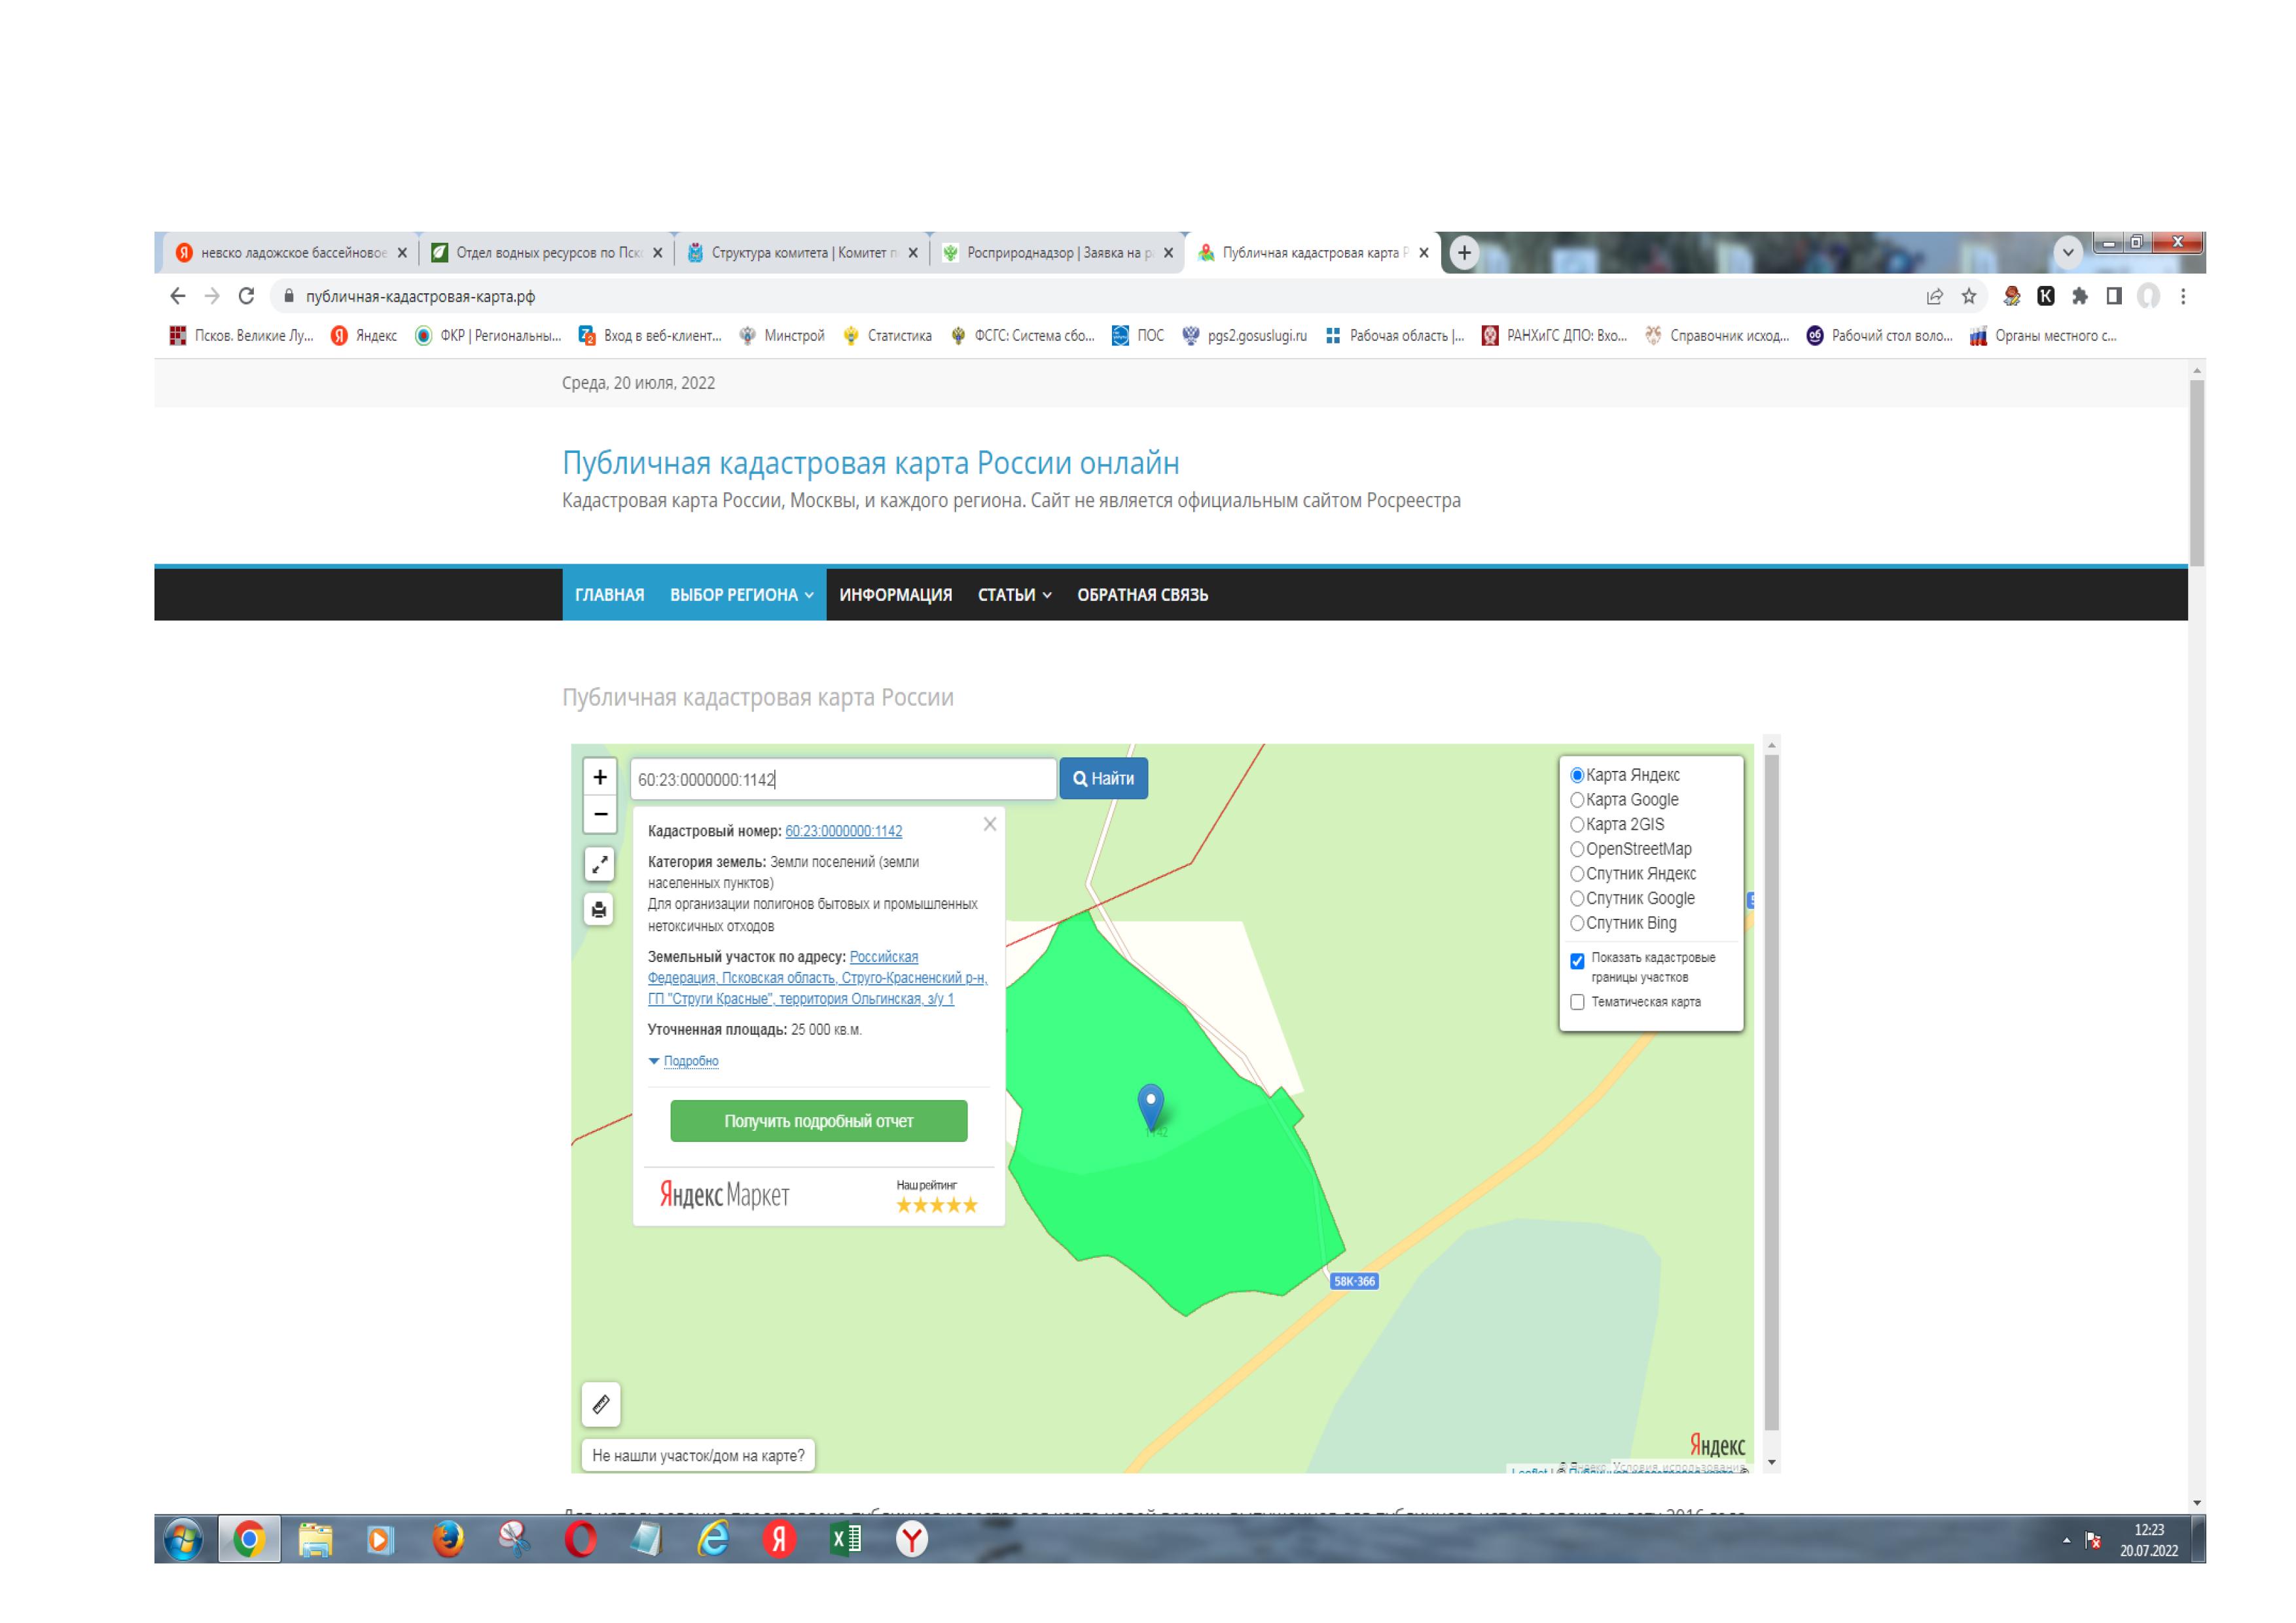Screen dimensions: 2296x1623
Task: Expand СТАТЬИ dropdown menu
Action: click(1014, 595)
